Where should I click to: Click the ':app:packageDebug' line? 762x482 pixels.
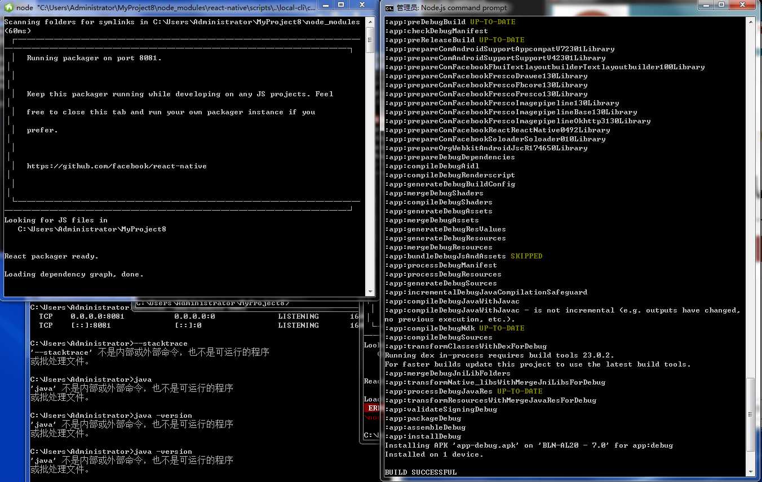pyautogui.click(x=423, y=418)
